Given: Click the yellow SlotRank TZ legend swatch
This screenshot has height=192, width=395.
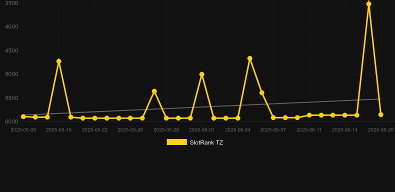Looking at the screenshot, I should point(177,142).
